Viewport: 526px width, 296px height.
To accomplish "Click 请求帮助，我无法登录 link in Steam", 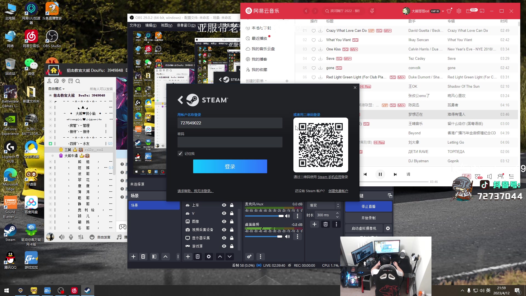I will click(x=195, y=191).
